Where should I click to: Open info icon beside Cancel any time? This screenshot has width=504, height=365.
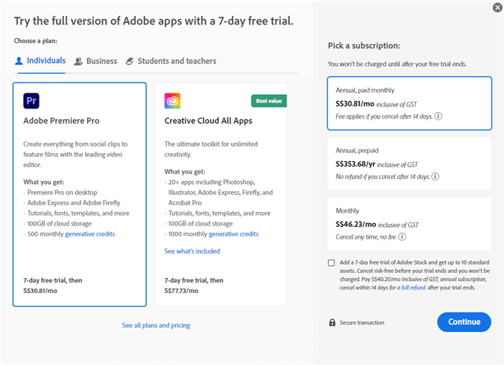click(402, 236)
